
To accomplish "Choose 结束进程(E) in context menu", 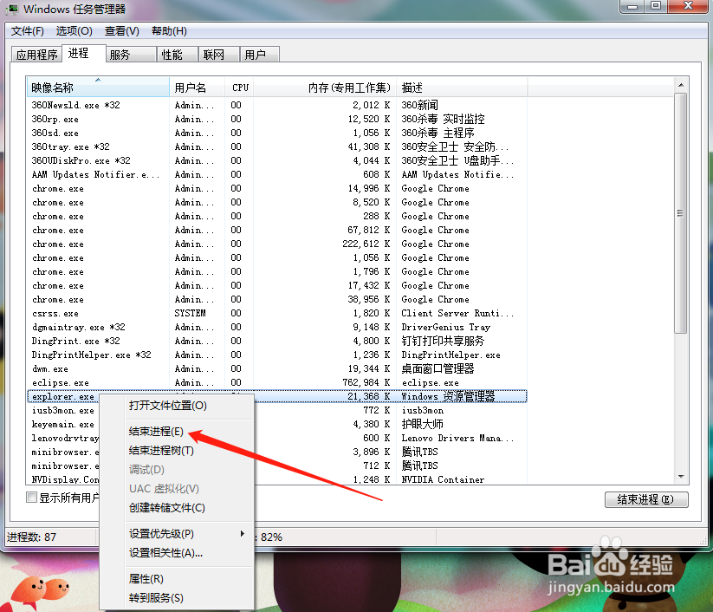I will tap(177, 432).
